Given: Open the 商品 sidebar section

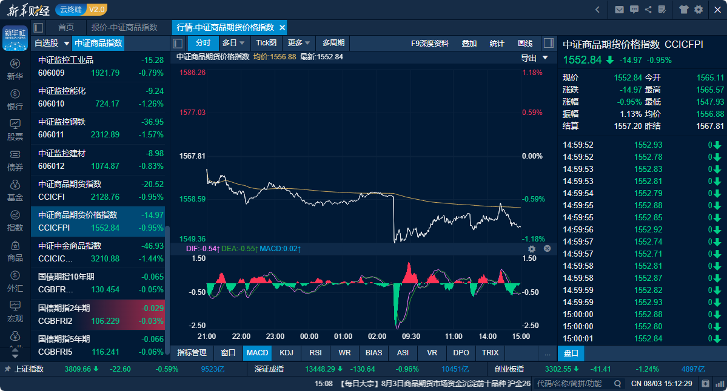Looking at the screenshot, I should point(15,251).
